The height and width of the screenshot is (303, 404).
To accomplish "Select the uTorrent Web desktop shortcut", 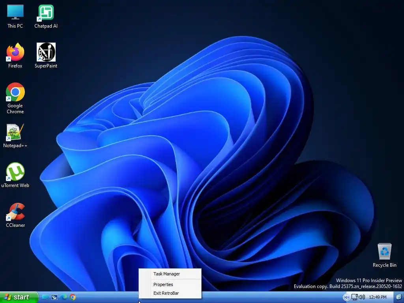I will click(15, 175).
